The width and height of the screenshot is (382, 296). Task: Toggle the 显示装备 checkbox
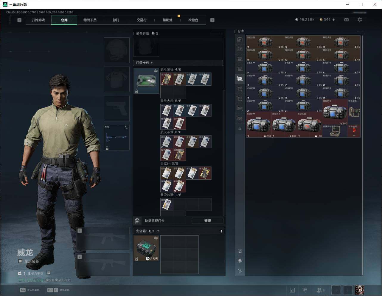[20, 261]
